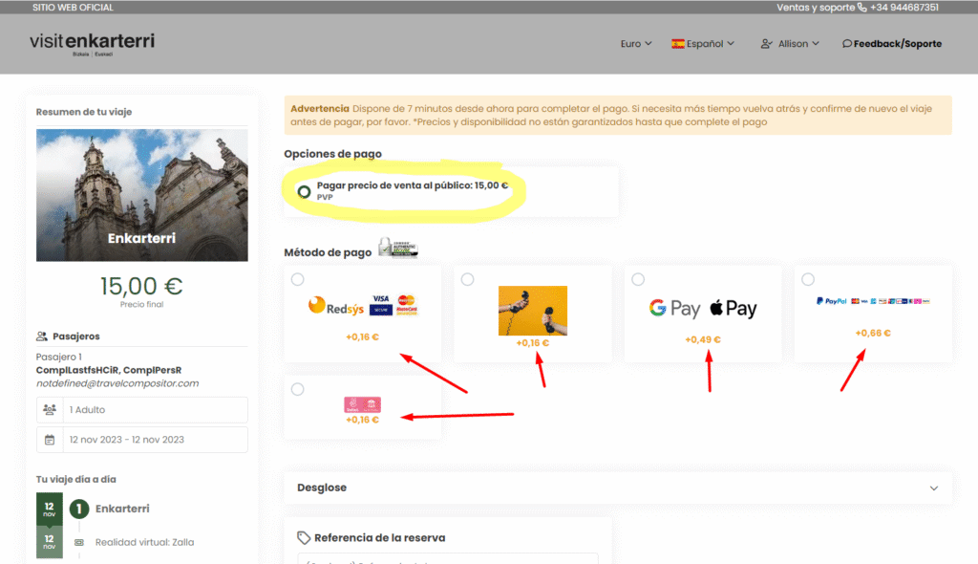This screenshot has width=978, height=564.
Task: Open the Euro currency dropdown
Action: coord(636,44)
